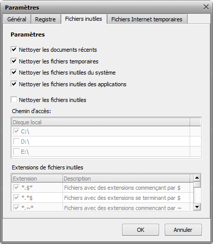The height and width of the screenshot is (244, 213).
Task: Click the Annuler button
Action: pyautogui.click(x=183, y=230)
